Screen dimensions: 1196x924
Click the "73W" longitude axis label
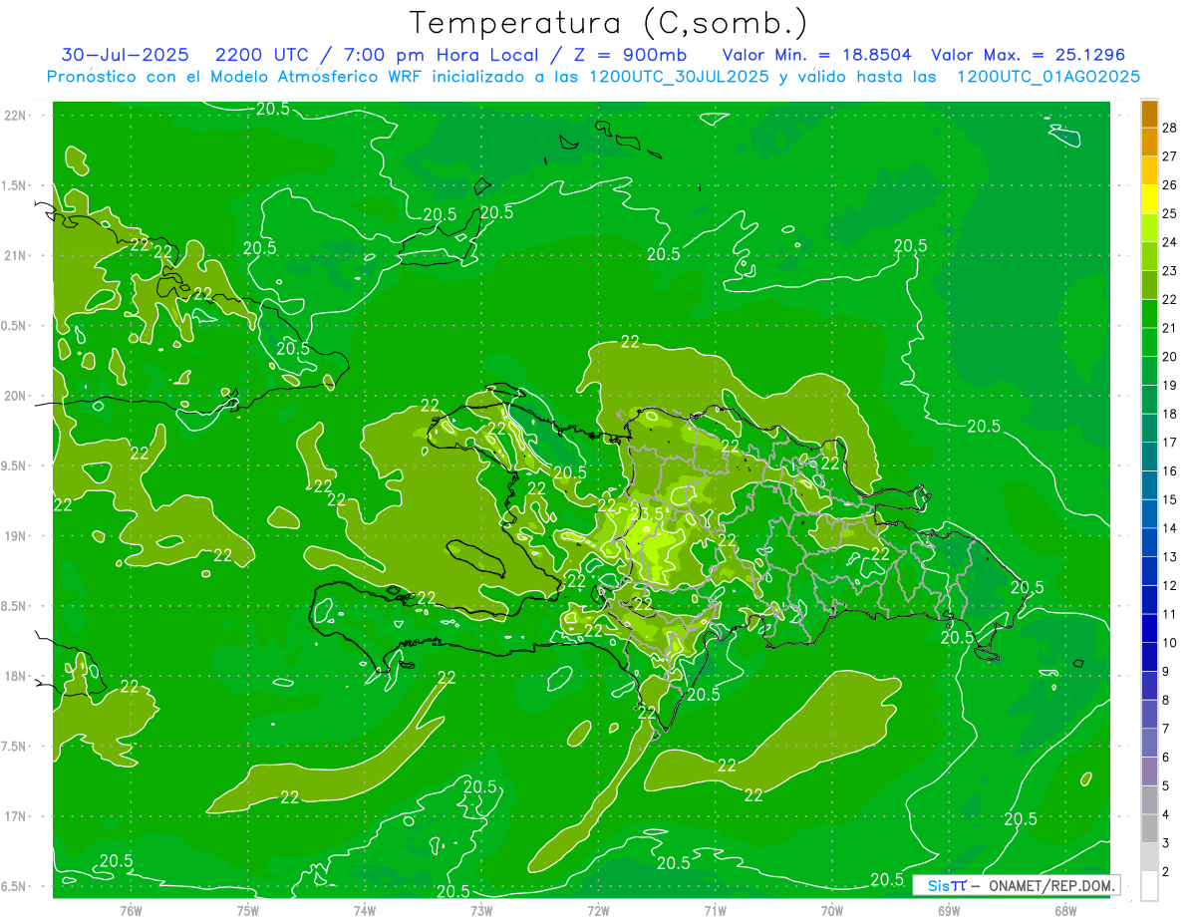481,911
